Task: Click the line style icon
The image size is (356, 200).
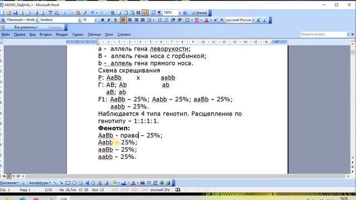Action: (x=142, y=183)
